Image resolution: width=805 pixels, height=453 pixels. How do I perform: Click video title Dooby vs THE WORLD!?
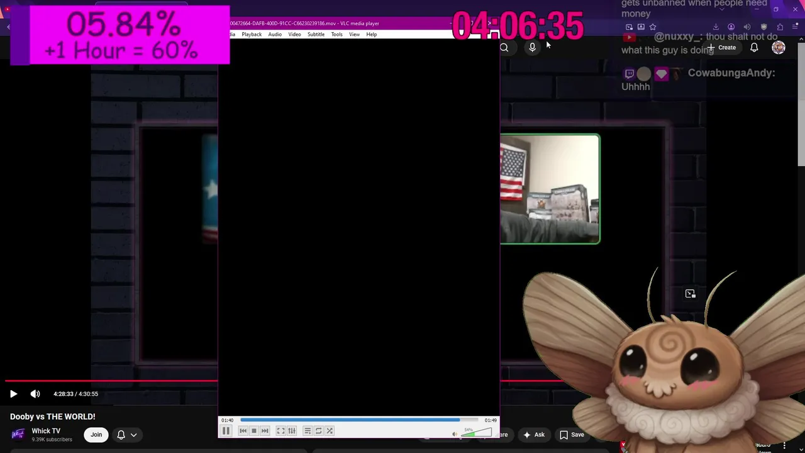pyautogui.click(x=53, y=417)
